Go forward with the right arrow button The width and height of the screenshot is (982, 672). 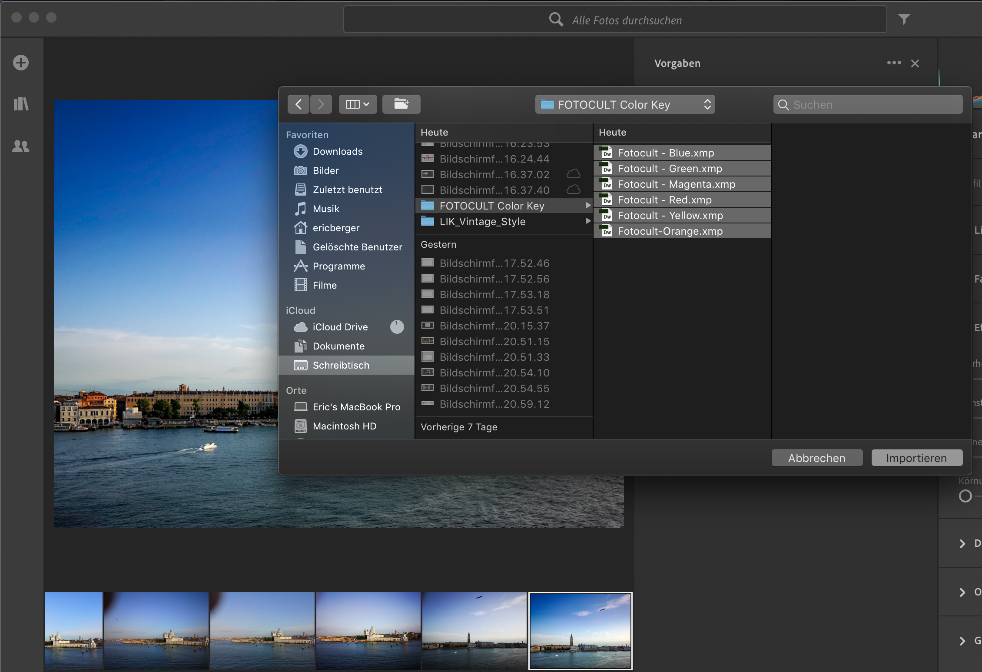point(321,104)
